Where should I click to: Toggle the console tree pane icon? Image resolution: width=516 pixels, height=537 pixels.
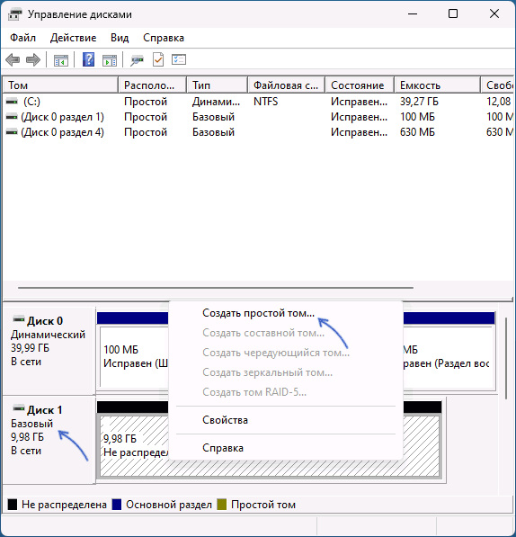pyautogui.click(x=61, y=60)
